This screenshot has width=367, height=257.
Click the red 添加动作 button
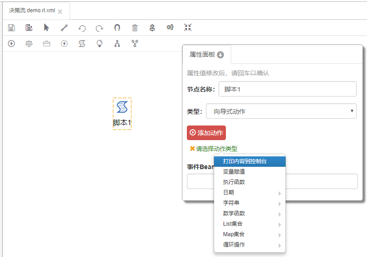tap(206, 133)
